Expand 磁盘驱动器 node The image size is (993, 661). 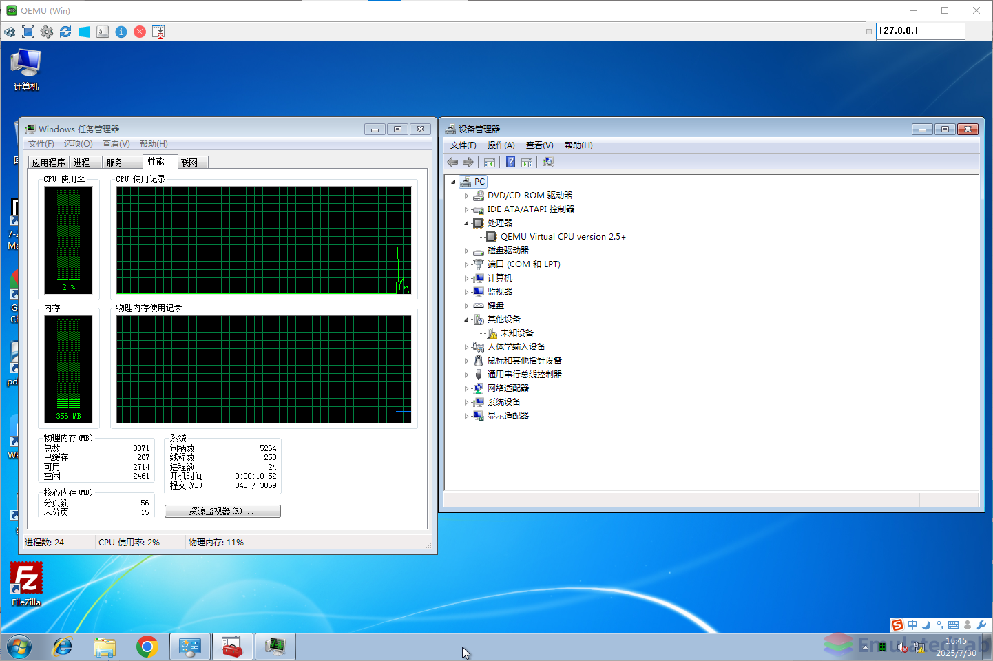(x=466, y=251)
